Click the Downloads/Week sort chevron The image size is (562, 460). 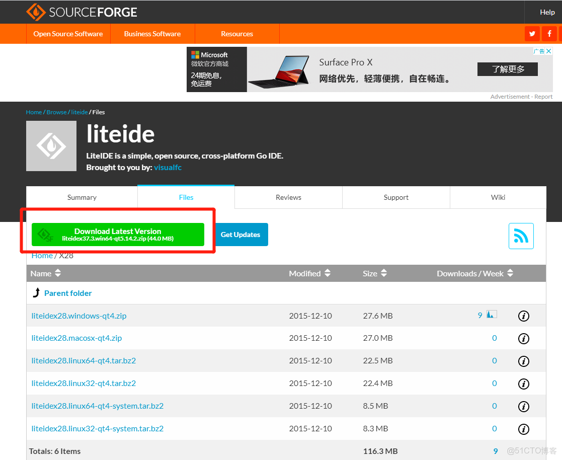[510, 273]
